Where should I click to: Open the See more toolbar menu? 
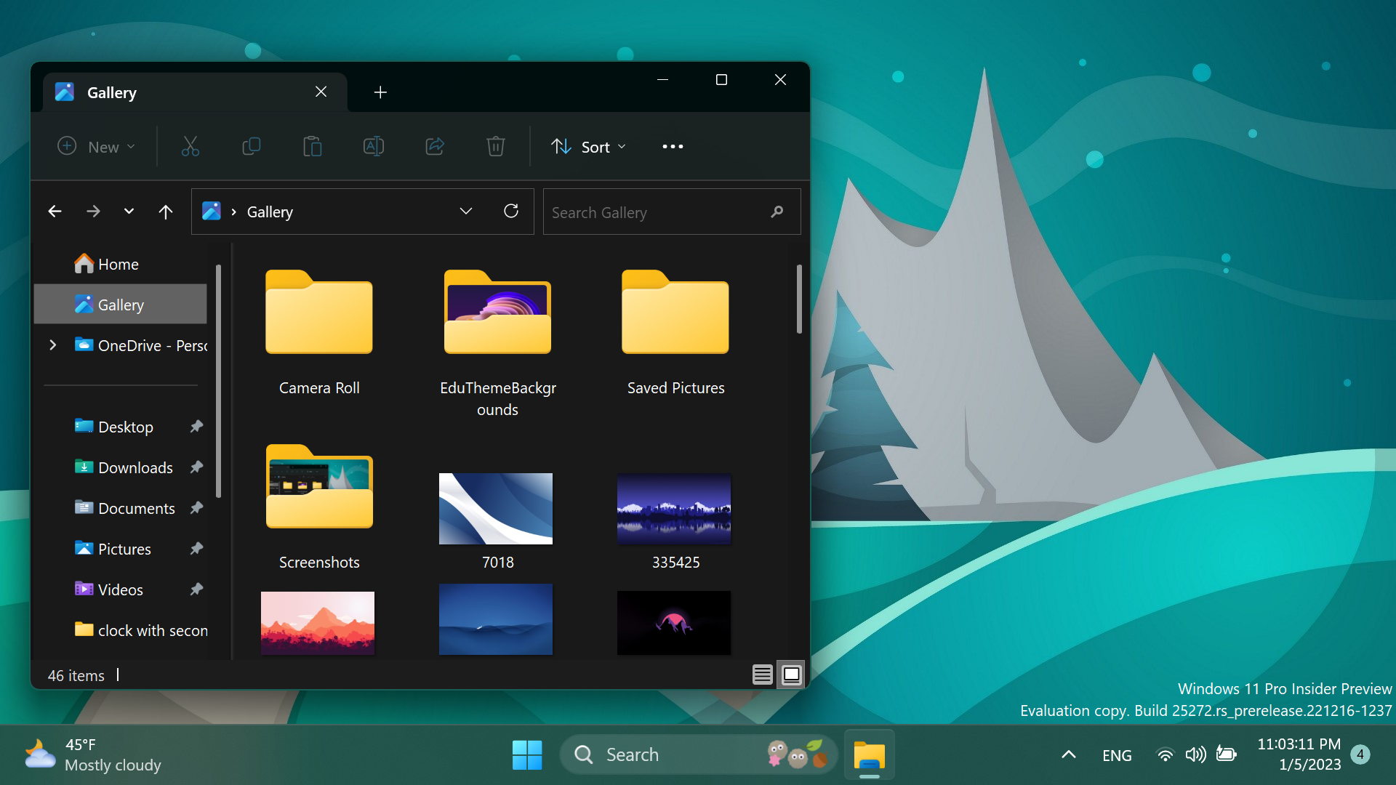[672, 146]
